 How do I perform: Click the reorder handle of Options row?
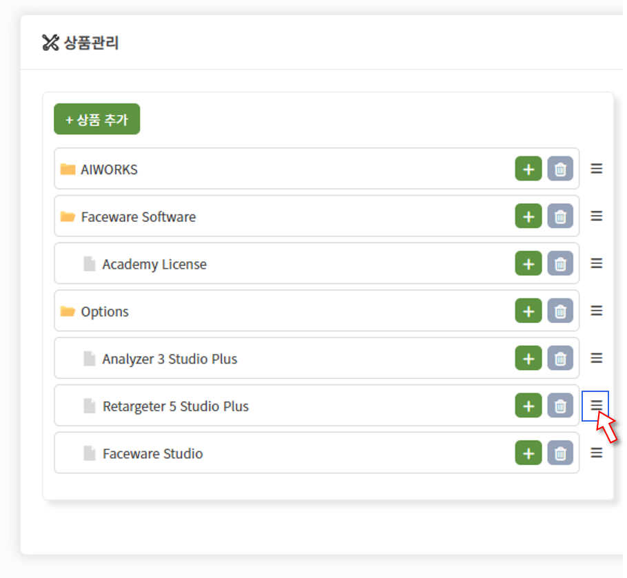(x=596, y=311)
